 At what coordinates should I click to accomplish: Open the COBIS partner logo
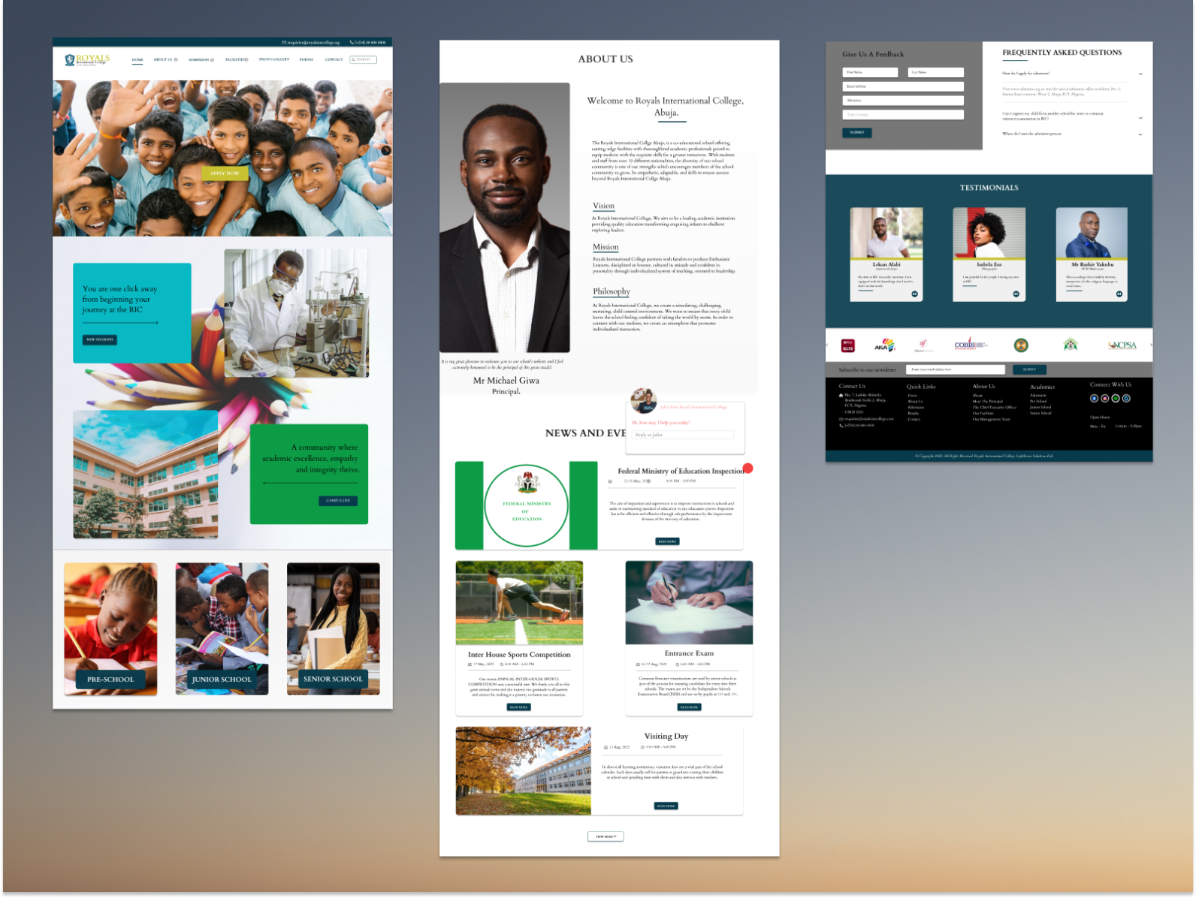click(x=971, y=345)
